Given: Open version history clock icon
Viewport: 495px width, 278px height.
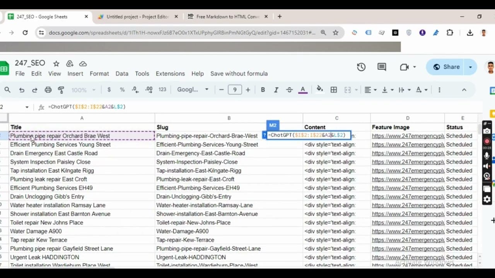Looking at the screenshot, I should [x=361, y=67].
